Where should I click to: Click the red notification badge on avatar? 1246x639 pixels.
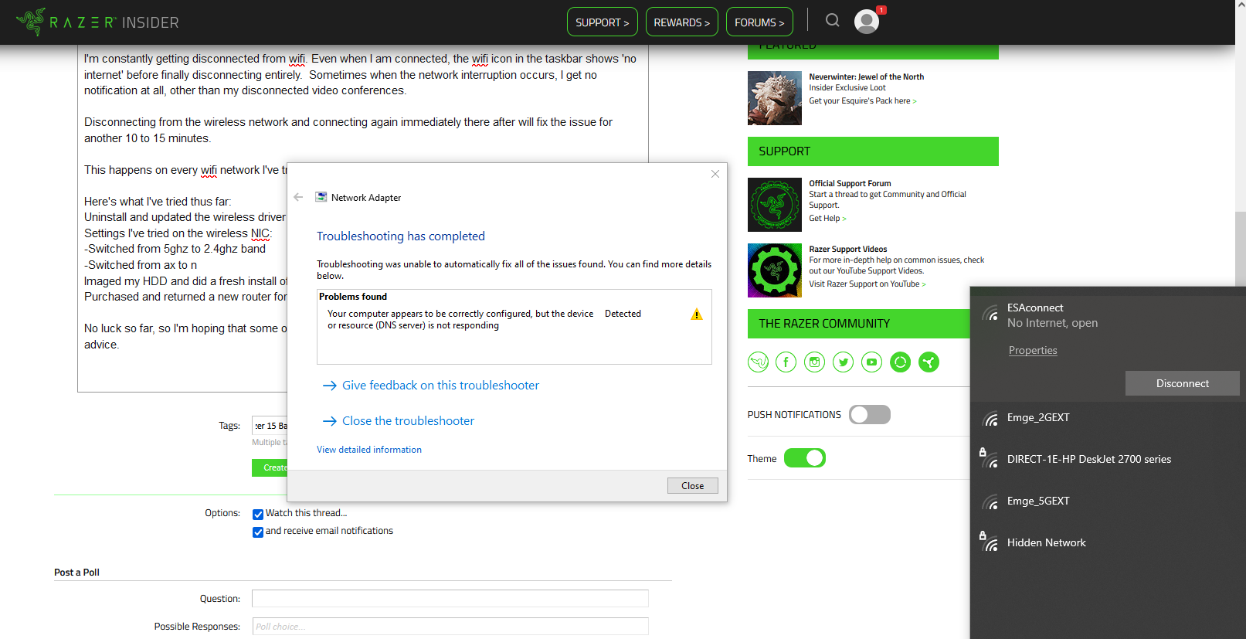(x=881, y=10)
